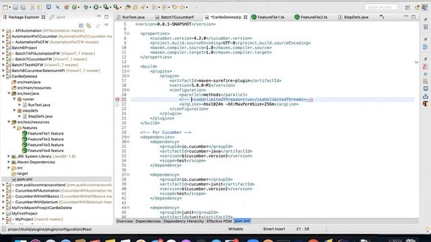Click the Forward navigation arrow in toolbar
This screenshot has height=242, width=431.
(183, 7)
